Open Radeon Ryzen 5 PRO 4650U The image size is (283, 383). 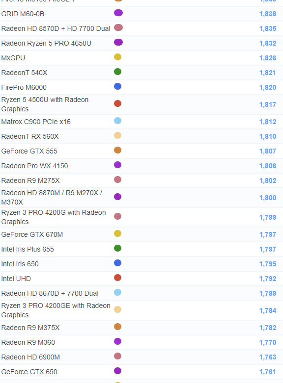[46, 43]
